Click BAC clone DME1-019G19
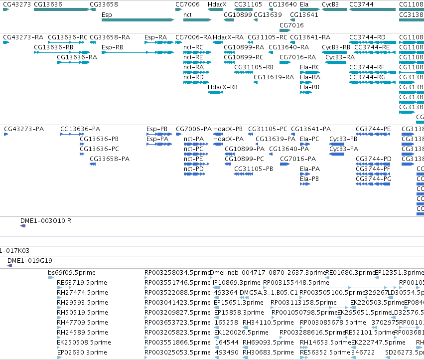Image resolution: width=424 pixels, height=360 pixels. pyautogui.click(x=216, y=266)
